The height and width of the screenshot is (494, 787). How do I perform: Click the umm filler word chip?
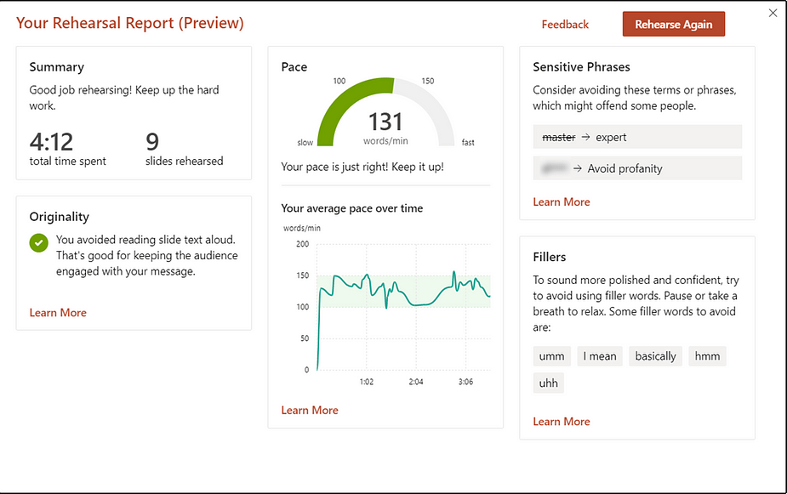(x=551, y=356)
